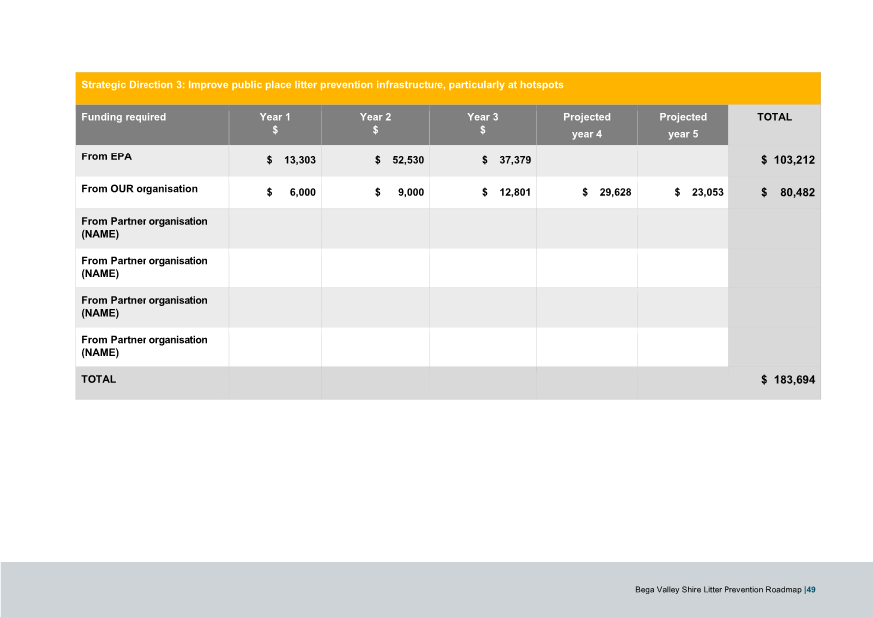Viewport: 873px width, 617px height.
Task: Click the TOTAL row label
Action: pyautogui.click(x=97, y=379)
